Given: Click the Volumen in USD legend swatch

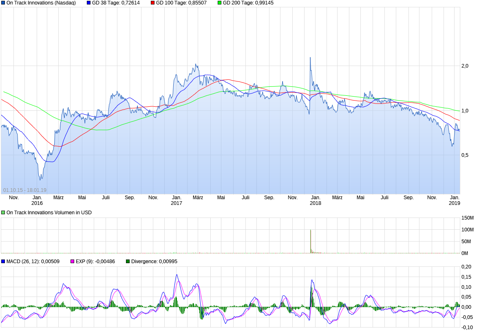Looking at the screenshot, I should click(x=3, y=213).
